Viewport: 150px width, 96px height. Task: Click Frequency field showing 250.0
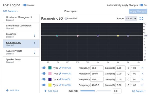coord(97,74)
